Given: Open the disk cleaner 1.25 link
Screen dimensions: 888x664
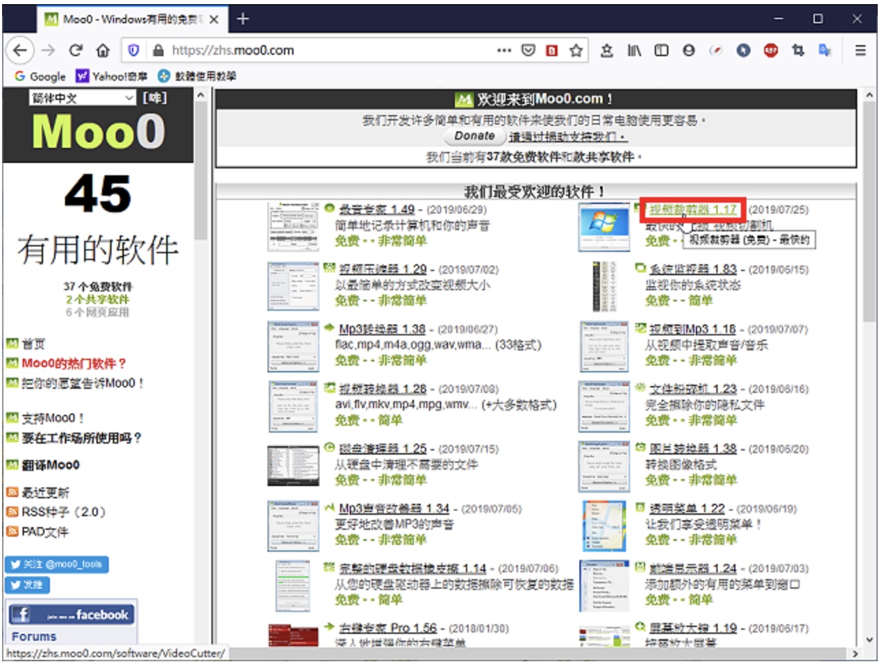Looking at the screenshot, I should pos(382,449).
